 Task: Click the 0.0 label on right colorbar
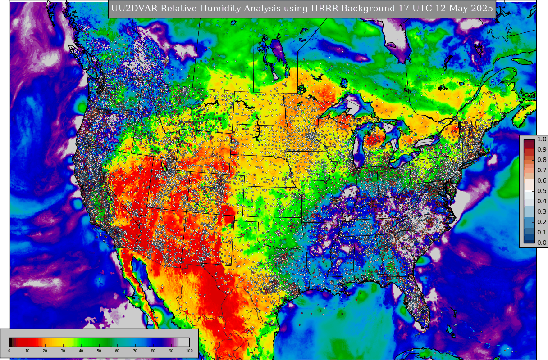tap(542, 243)
